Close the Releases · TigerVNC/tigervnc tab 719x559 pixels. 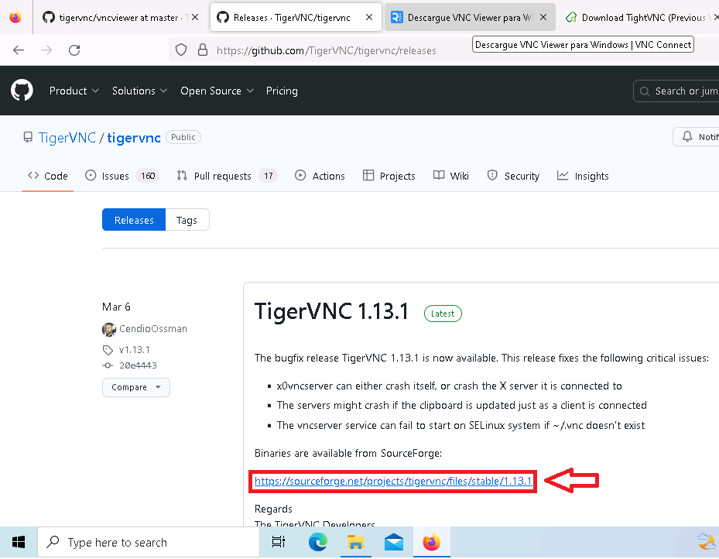[369, 18]
